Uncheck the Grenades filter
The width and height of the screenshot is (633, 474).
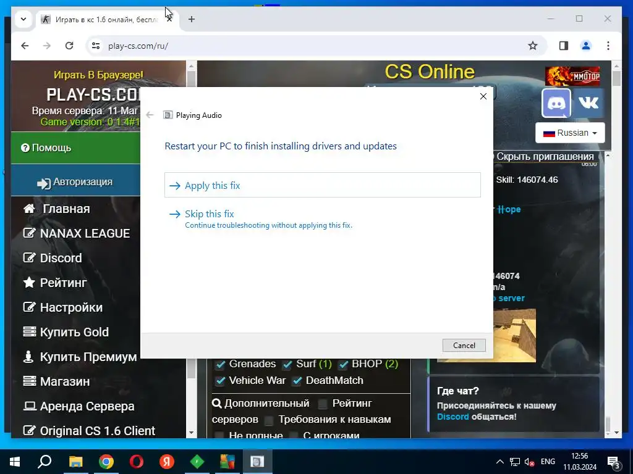[221, 364]
